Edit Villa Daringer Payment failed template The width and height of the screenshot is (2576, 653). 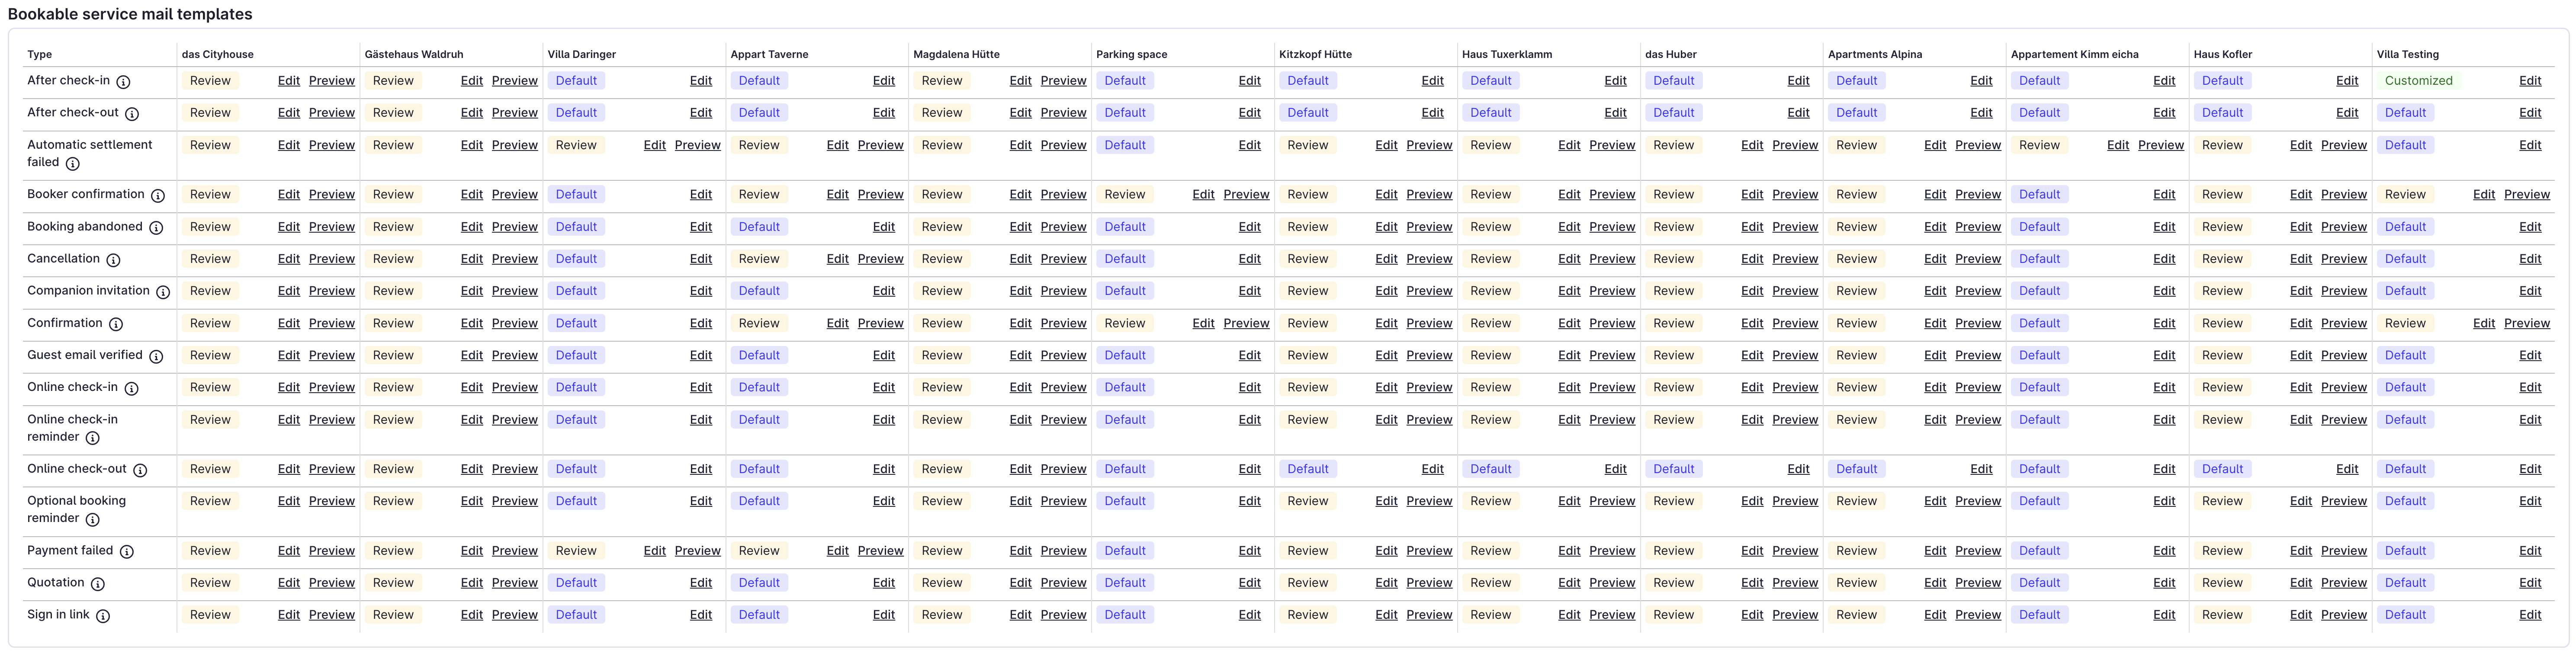coord(655,551)
